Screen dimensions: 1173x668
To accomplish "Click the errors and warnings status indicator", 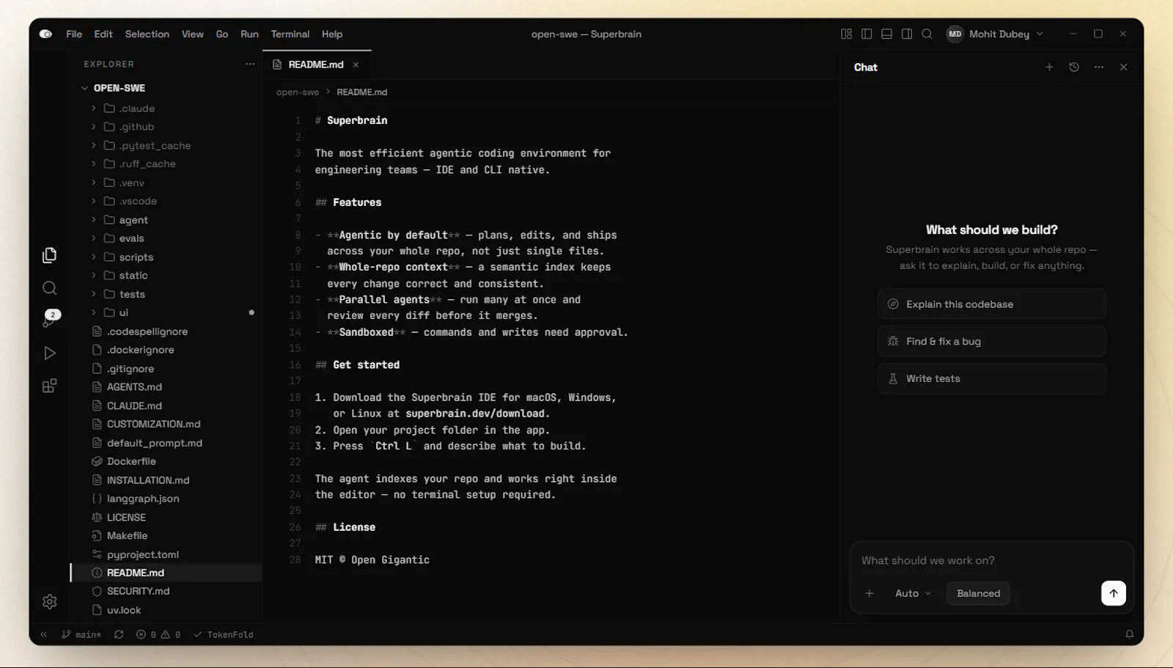I will point(158,634).
